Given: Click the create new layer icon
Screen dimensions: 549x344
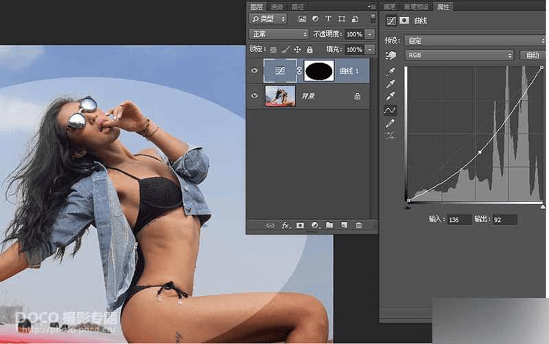Looking at the screenshot, I should 344,225.
